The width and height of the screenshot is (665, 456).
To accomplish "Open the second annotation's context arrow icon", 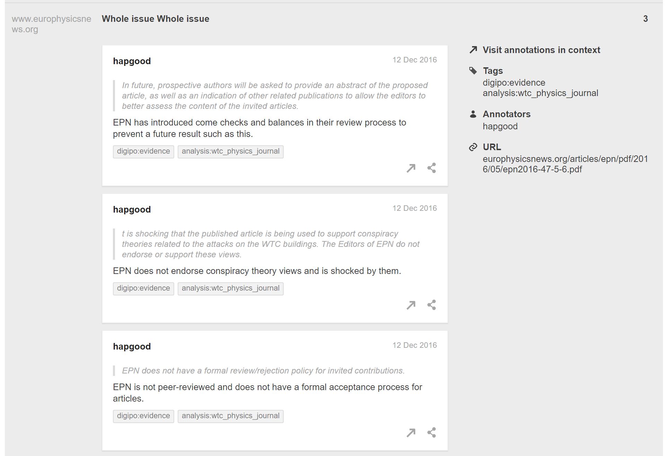I will tap(411, 305).
